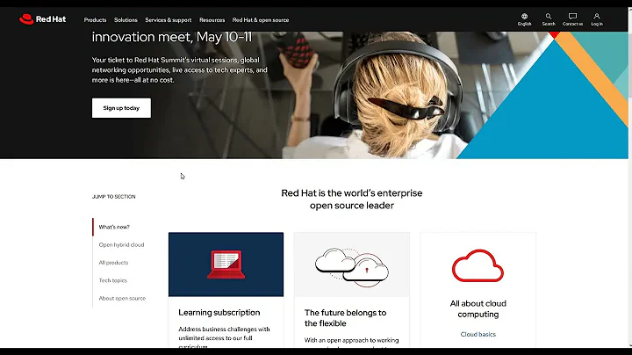Click the page vertical scrollbar

pos(629,177)
